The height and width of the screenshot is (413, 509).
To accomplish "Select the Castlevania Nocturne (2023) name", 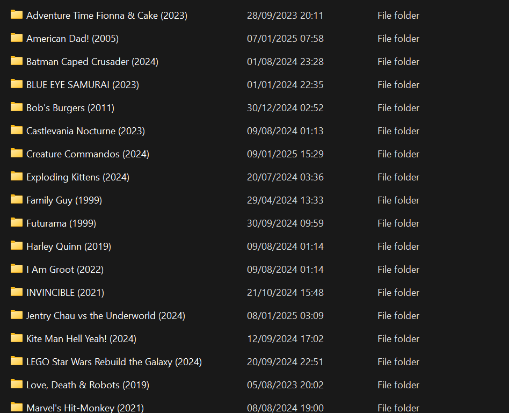I will pyautogui.click(x=86, y=131).
